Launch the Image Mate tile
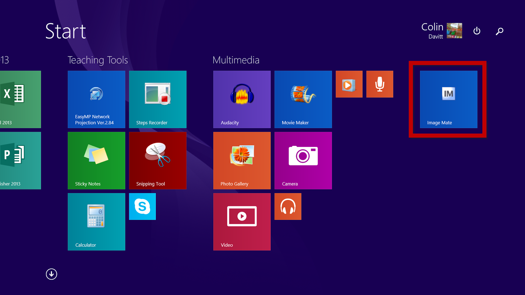The height and width of the screenshot is (295, 525). tap(449, 99)
